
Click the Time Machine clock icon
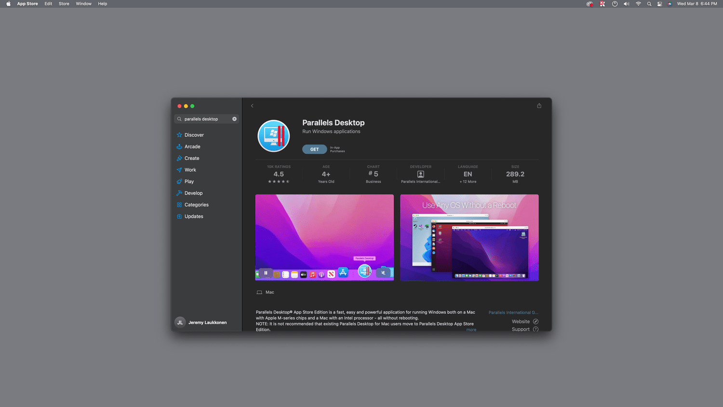point(615,3)
